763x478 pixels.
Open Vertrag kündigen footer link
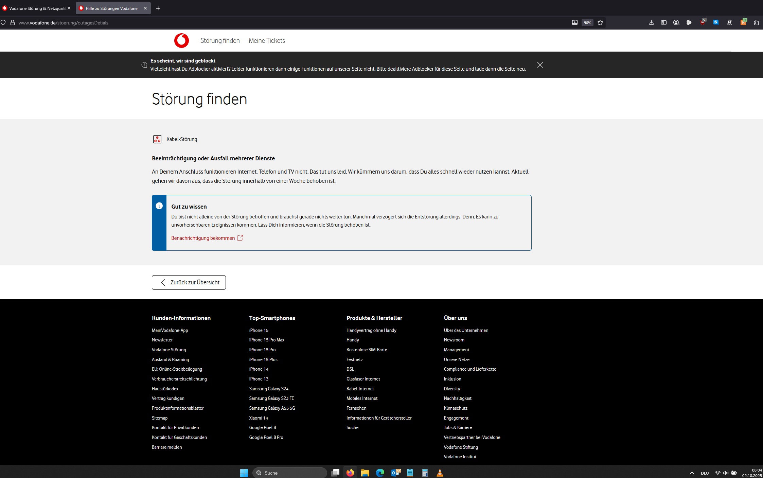point(168,398)
